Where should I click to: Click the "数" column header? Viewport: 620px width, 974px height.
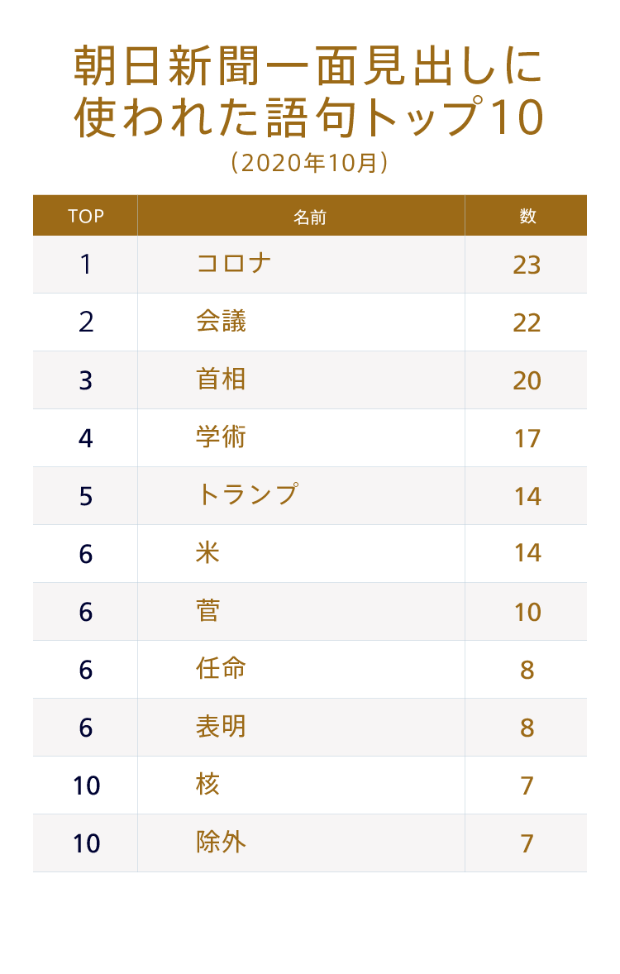(x=527, y=216)
